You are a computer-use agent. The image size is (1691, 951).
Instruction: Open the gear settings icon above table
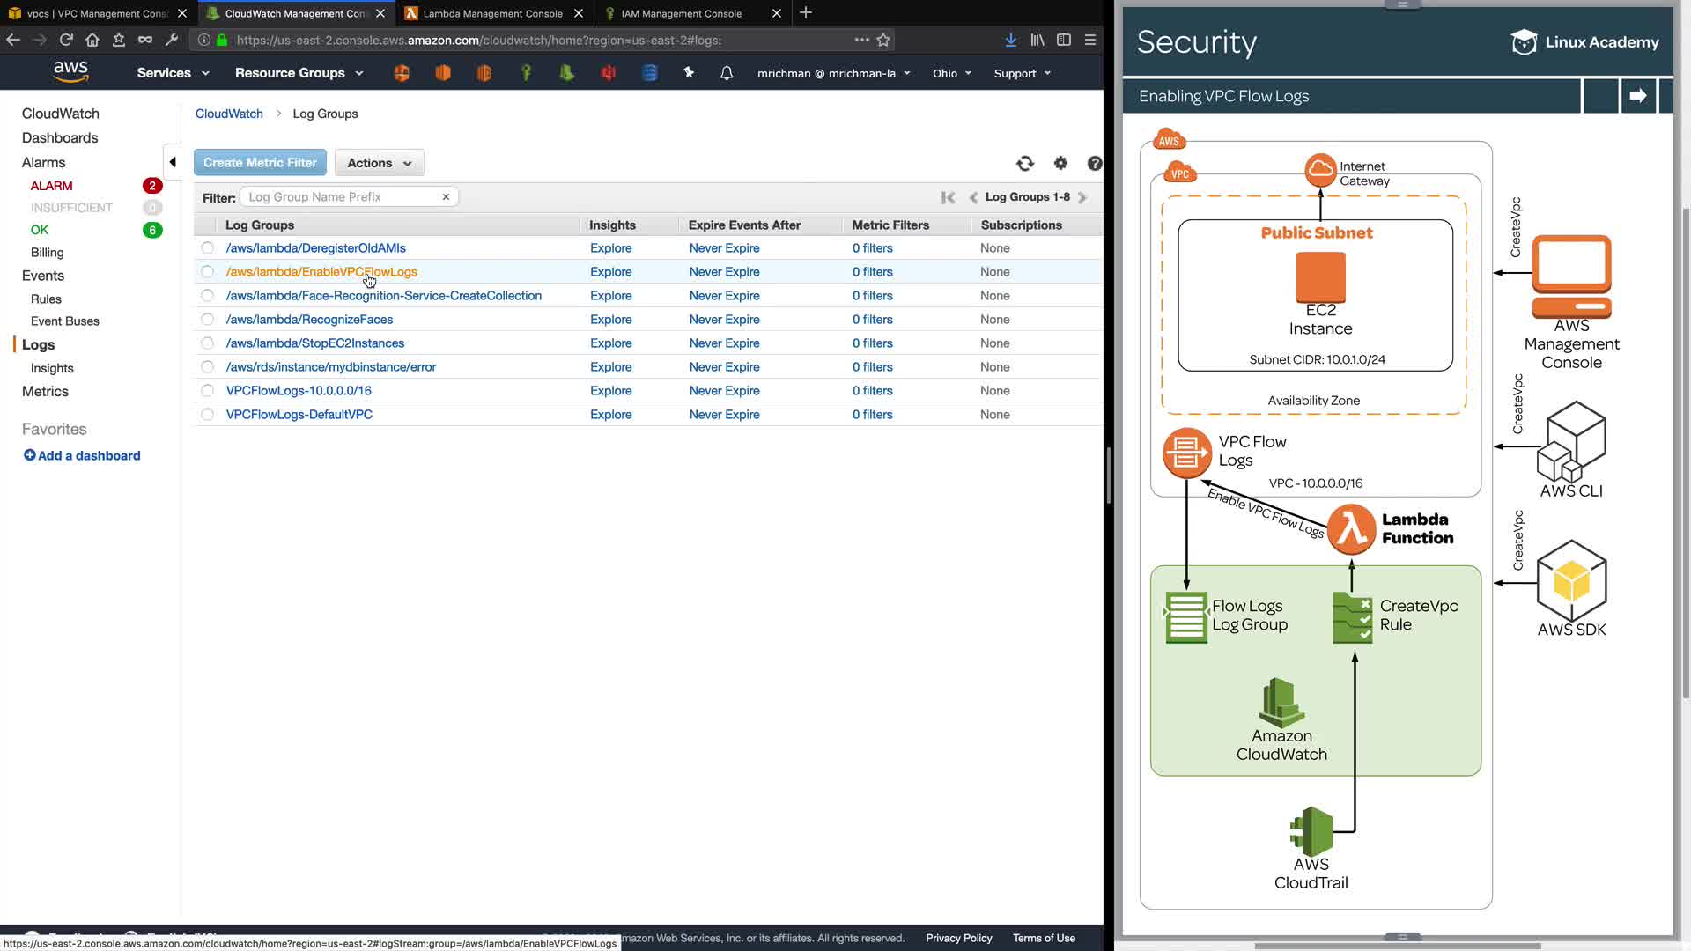[1060, 163]
